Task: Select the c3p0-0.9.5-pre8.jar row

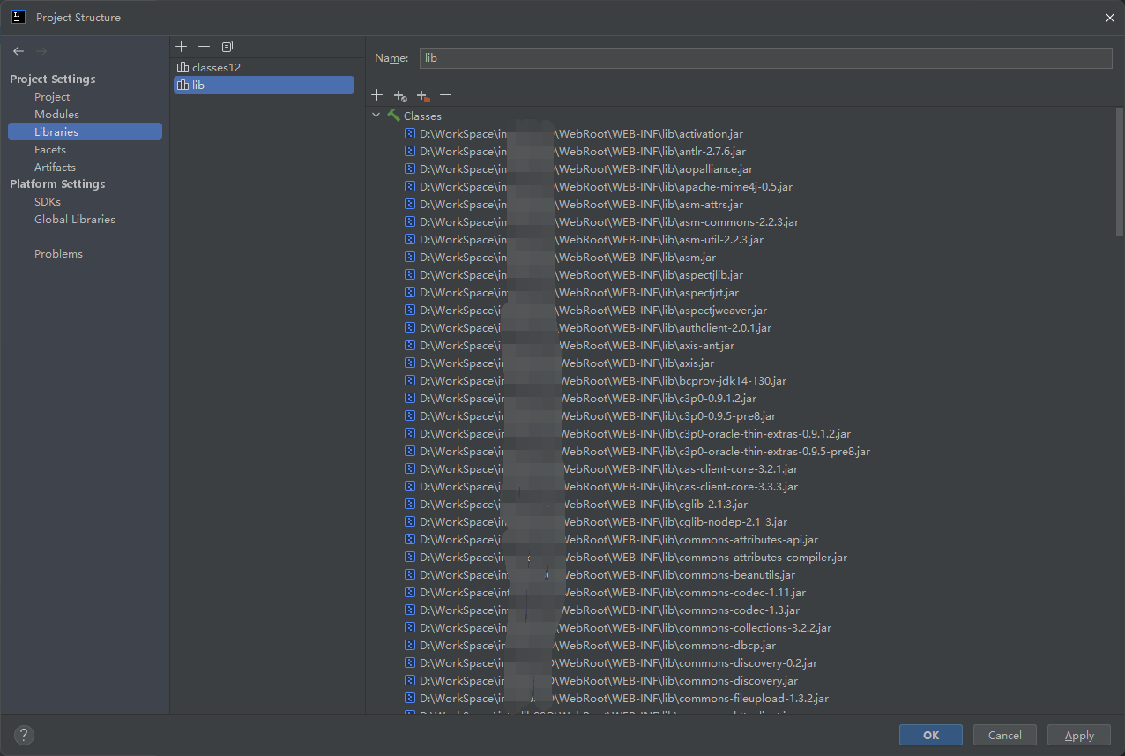Action: tap(590, 415)
